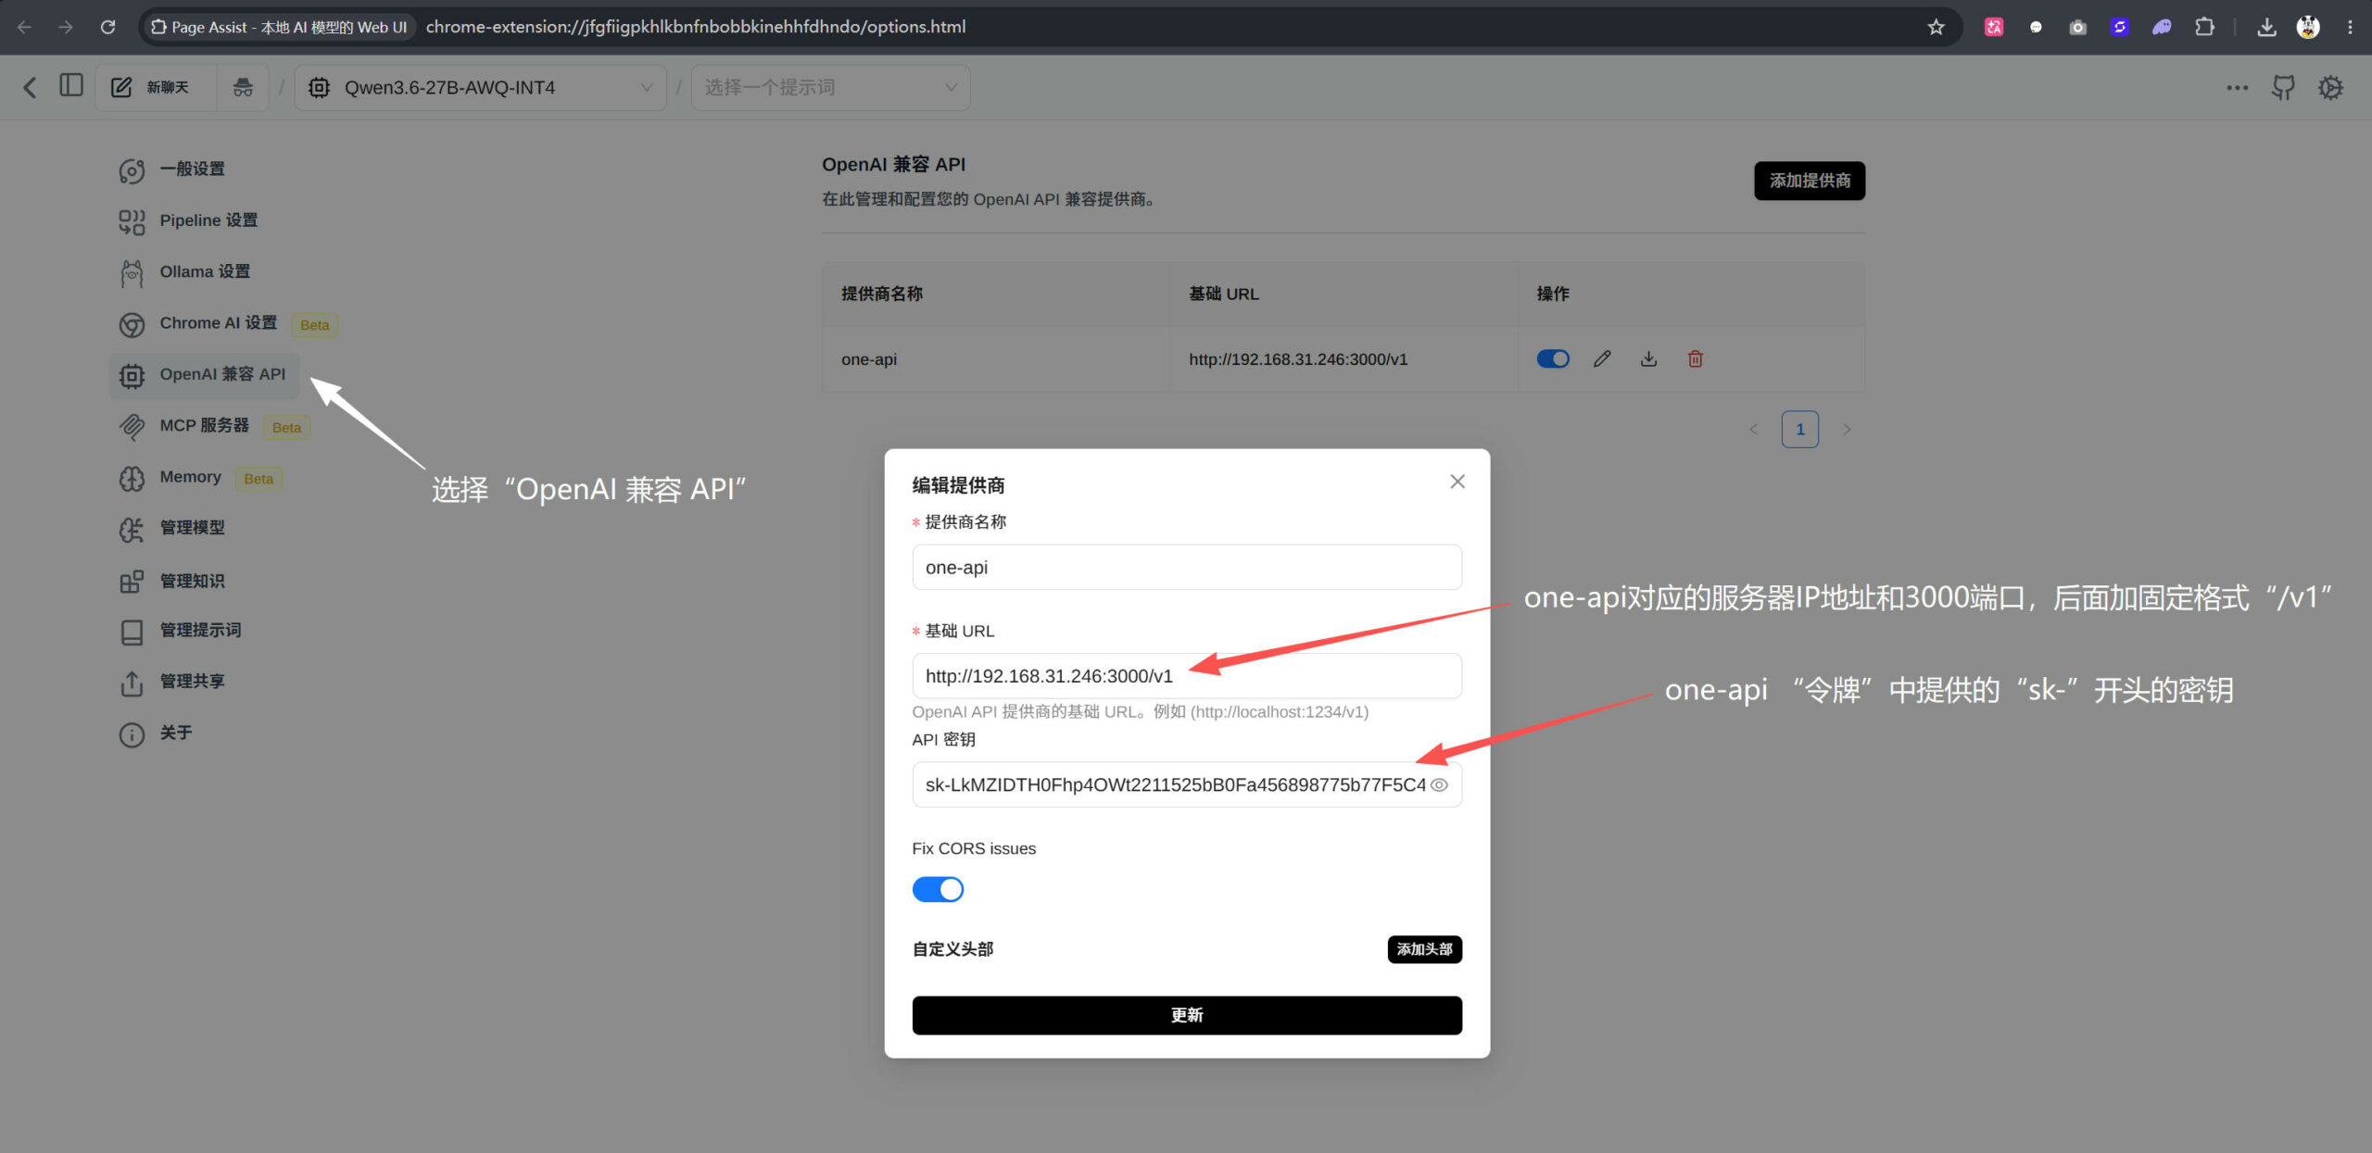Toggle the Fix CORS issues switch
Viewport: 2372px width, 1153px height.
[x=938, y=889]
